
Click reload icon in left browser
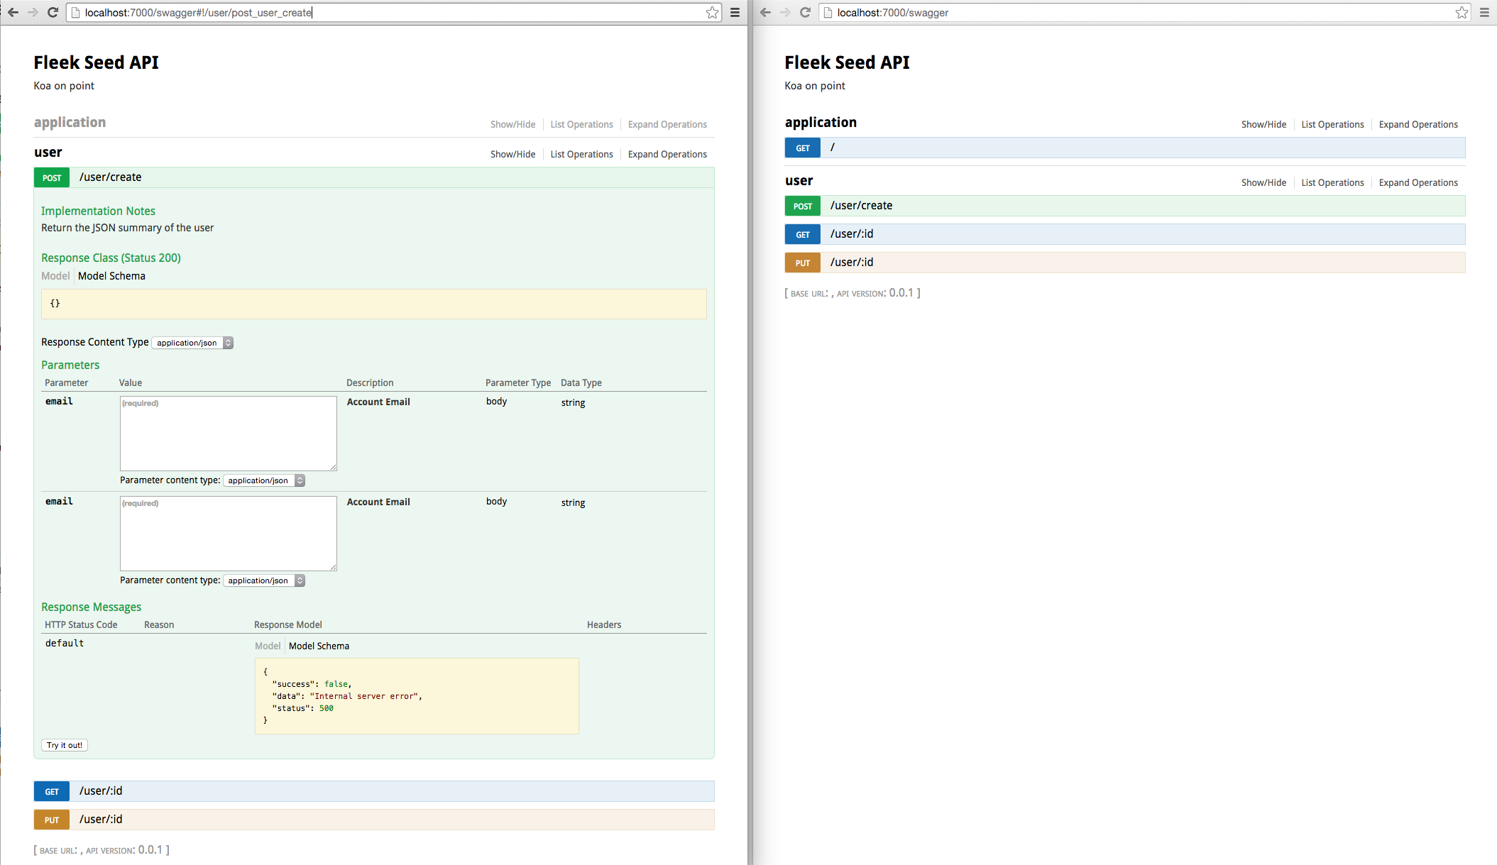tap(53, 12)
